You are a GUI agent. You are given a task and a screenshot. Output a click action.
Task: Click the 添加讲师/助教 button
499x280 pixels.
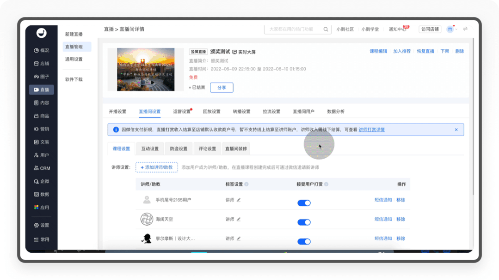pyautogui.click(x=157, y=167)
